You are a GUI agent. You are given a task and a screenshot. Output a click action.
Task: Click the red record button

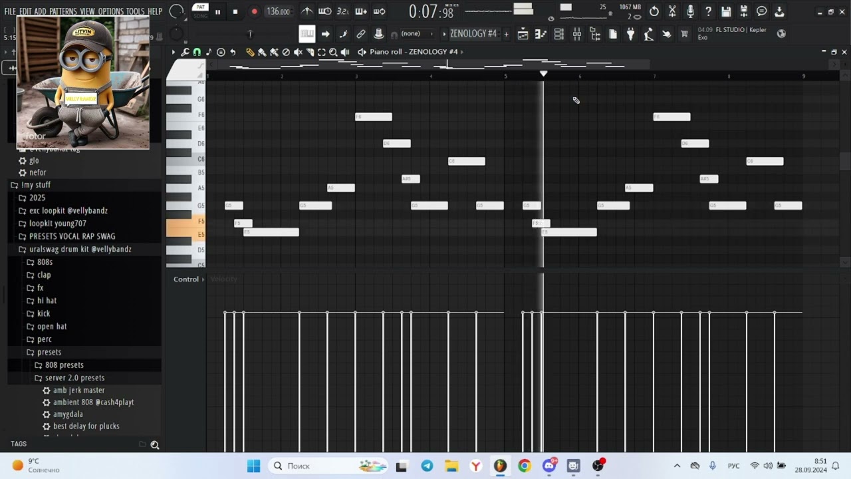coord(254,11)
